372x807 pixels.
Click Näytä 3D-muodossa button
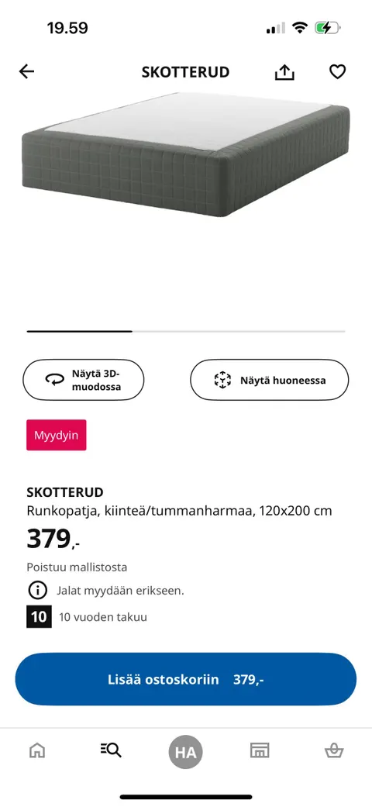tap(84, 381)
